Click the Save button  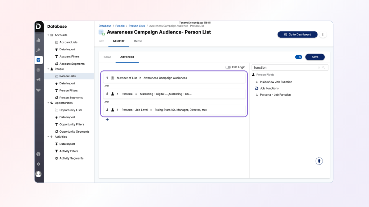click(x=315, y=57)
